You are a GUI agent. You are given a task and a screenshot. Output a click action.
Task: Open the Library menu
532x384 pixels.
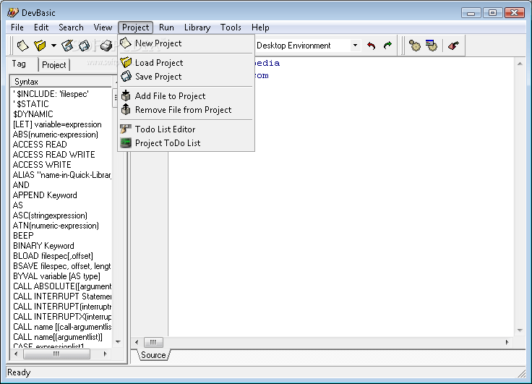197,27
